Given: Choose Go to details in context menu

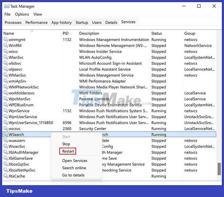Looking at the screenshot, I should (73, 175).
